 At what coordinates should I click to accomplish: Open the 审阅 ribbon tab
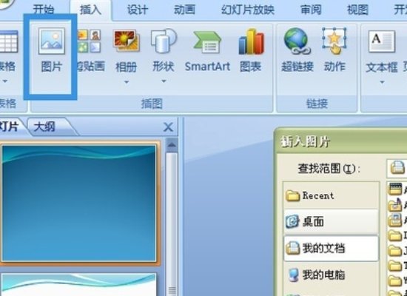[x=311, y=10]
